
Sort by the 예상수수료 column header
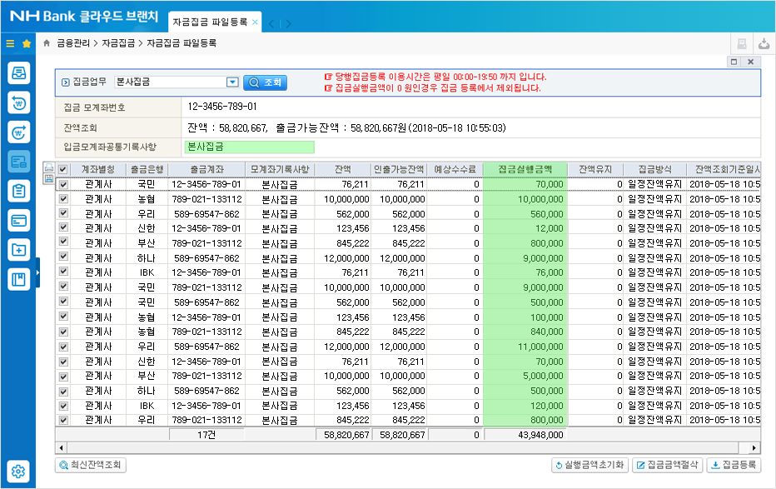(455, 169)
